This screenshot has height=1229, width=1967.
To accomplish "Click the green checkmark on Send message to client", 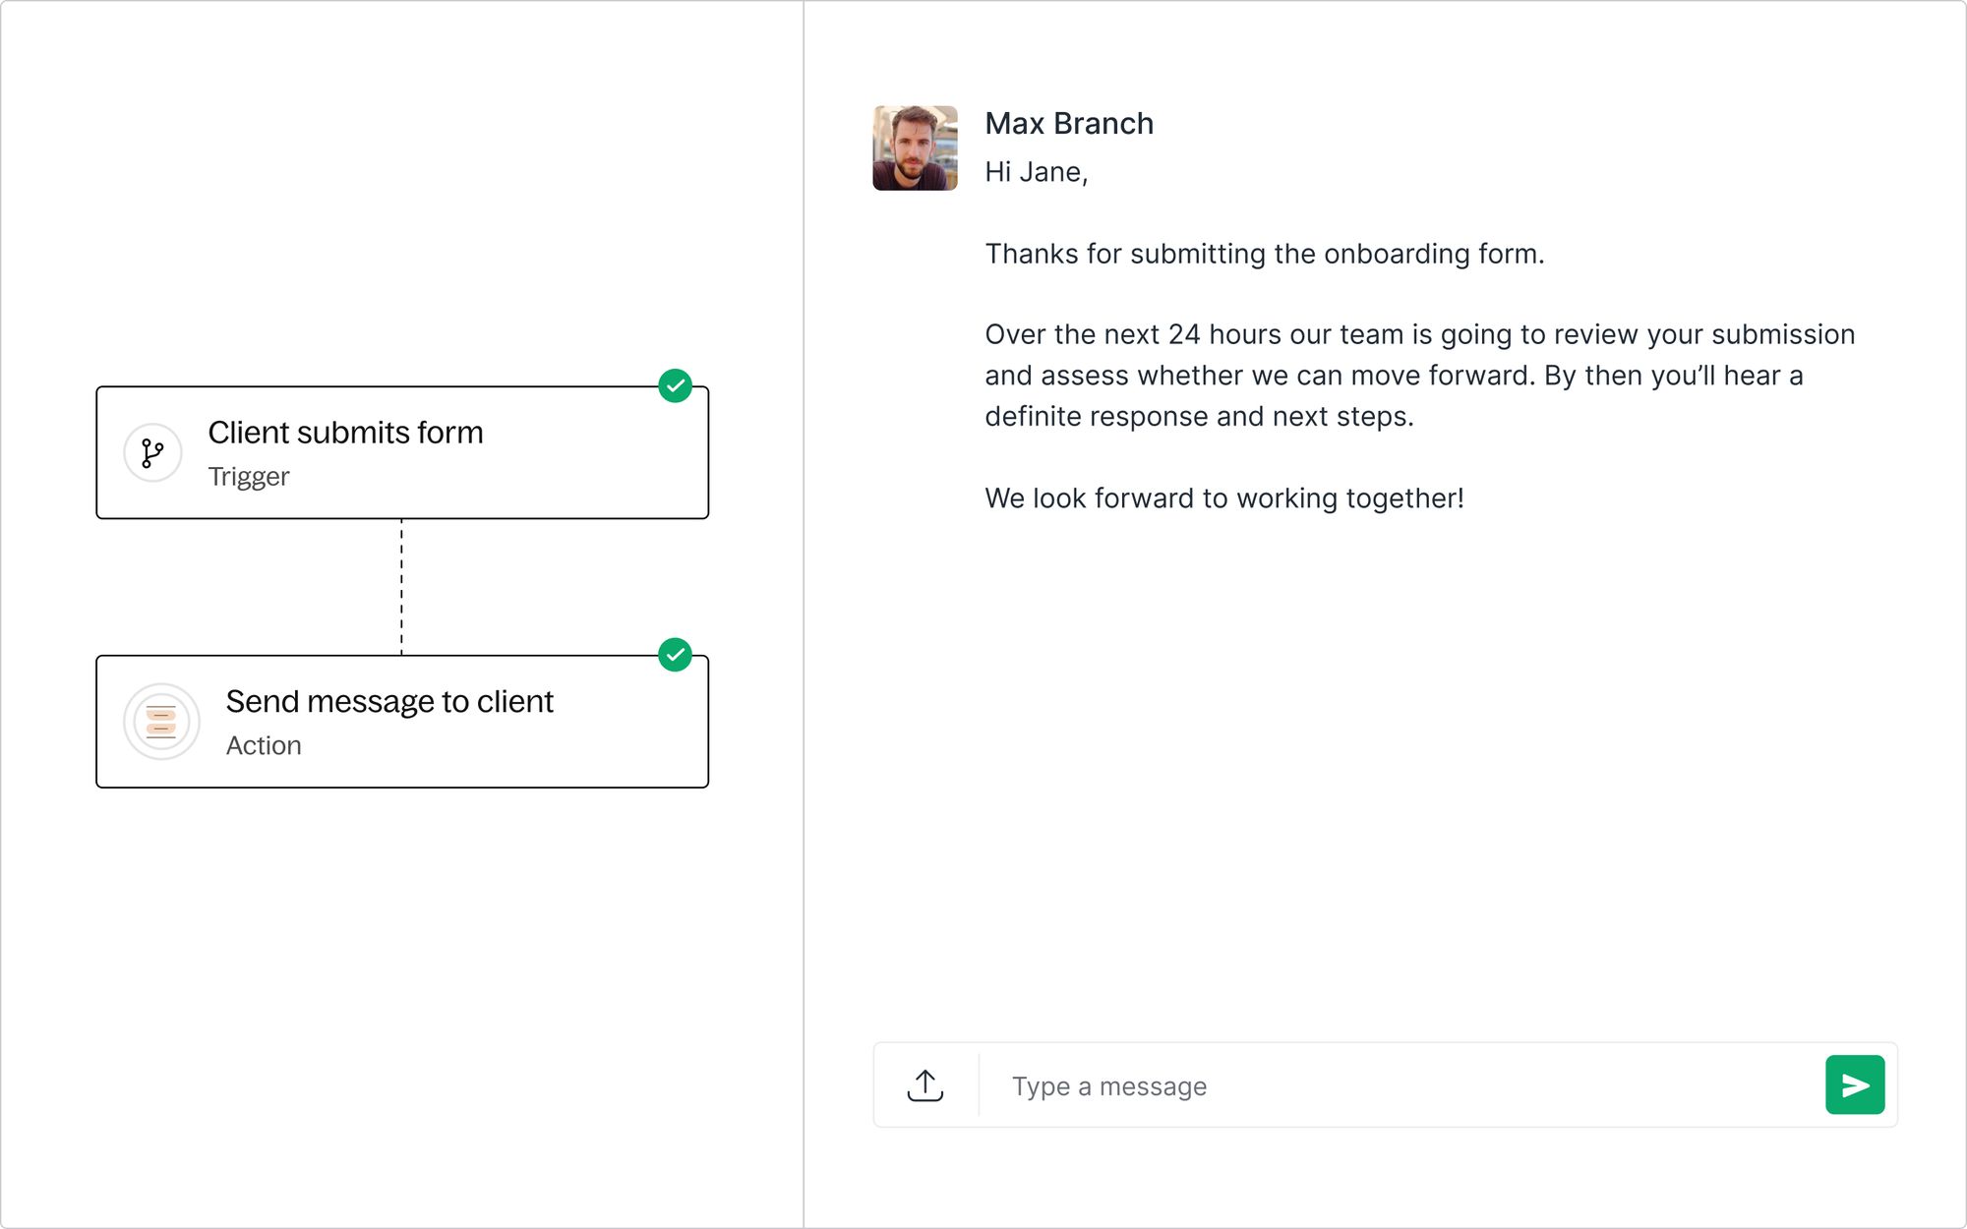I will pos(675,655).
